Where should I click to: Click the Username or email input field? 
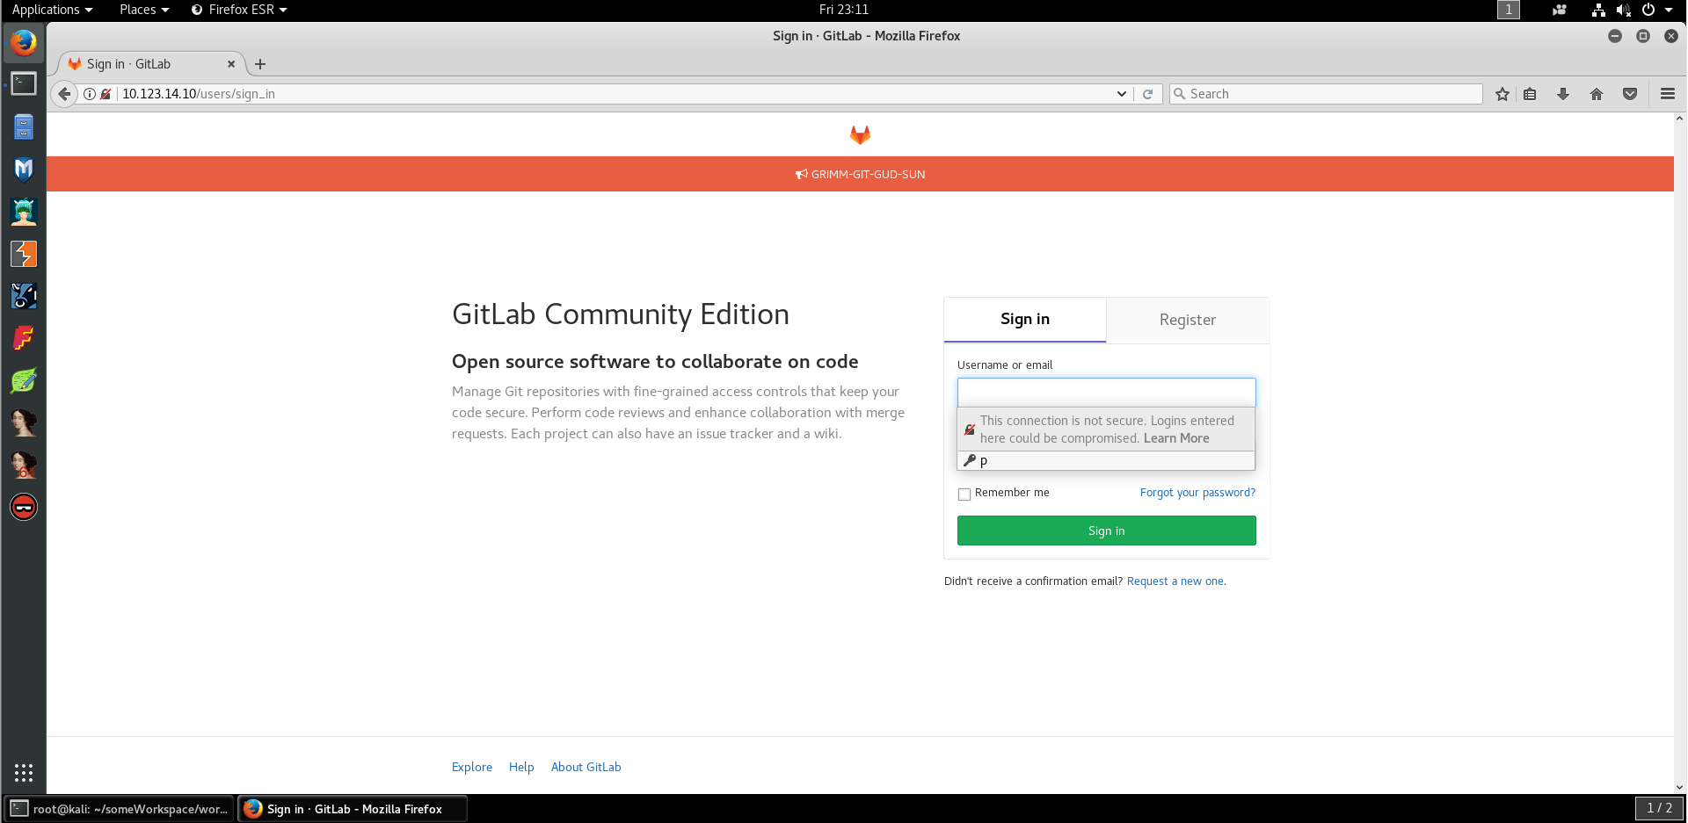click(x=1106, y=392)
